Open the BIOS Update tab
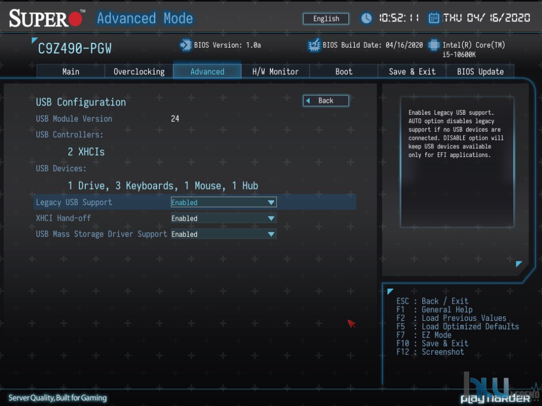This screenshot has width=542, height=406. [x=480, y=71]
